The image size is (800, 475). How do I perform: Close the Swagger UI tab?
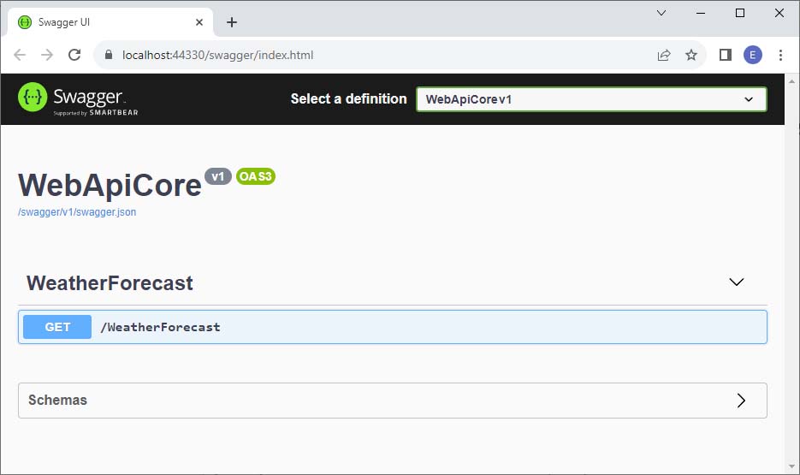tap(199, 22)
